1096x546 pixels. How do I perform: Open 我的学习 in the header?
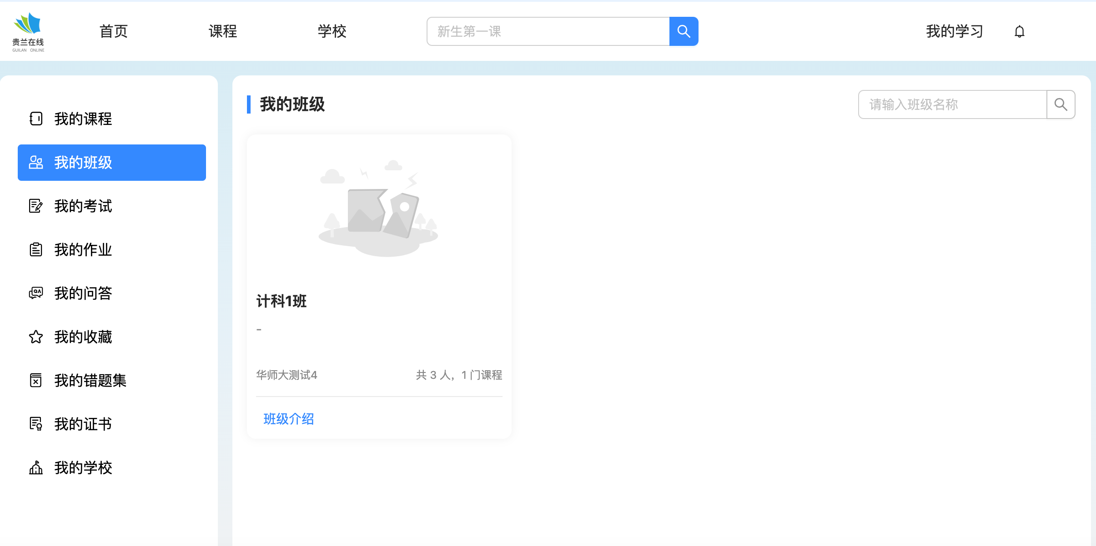[955, 31]
